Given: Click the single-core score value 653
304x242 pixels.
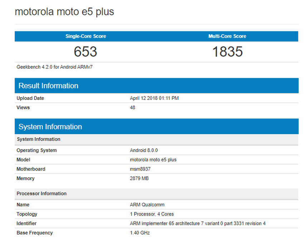Looking at the screenshot, I should click(87, 52).
